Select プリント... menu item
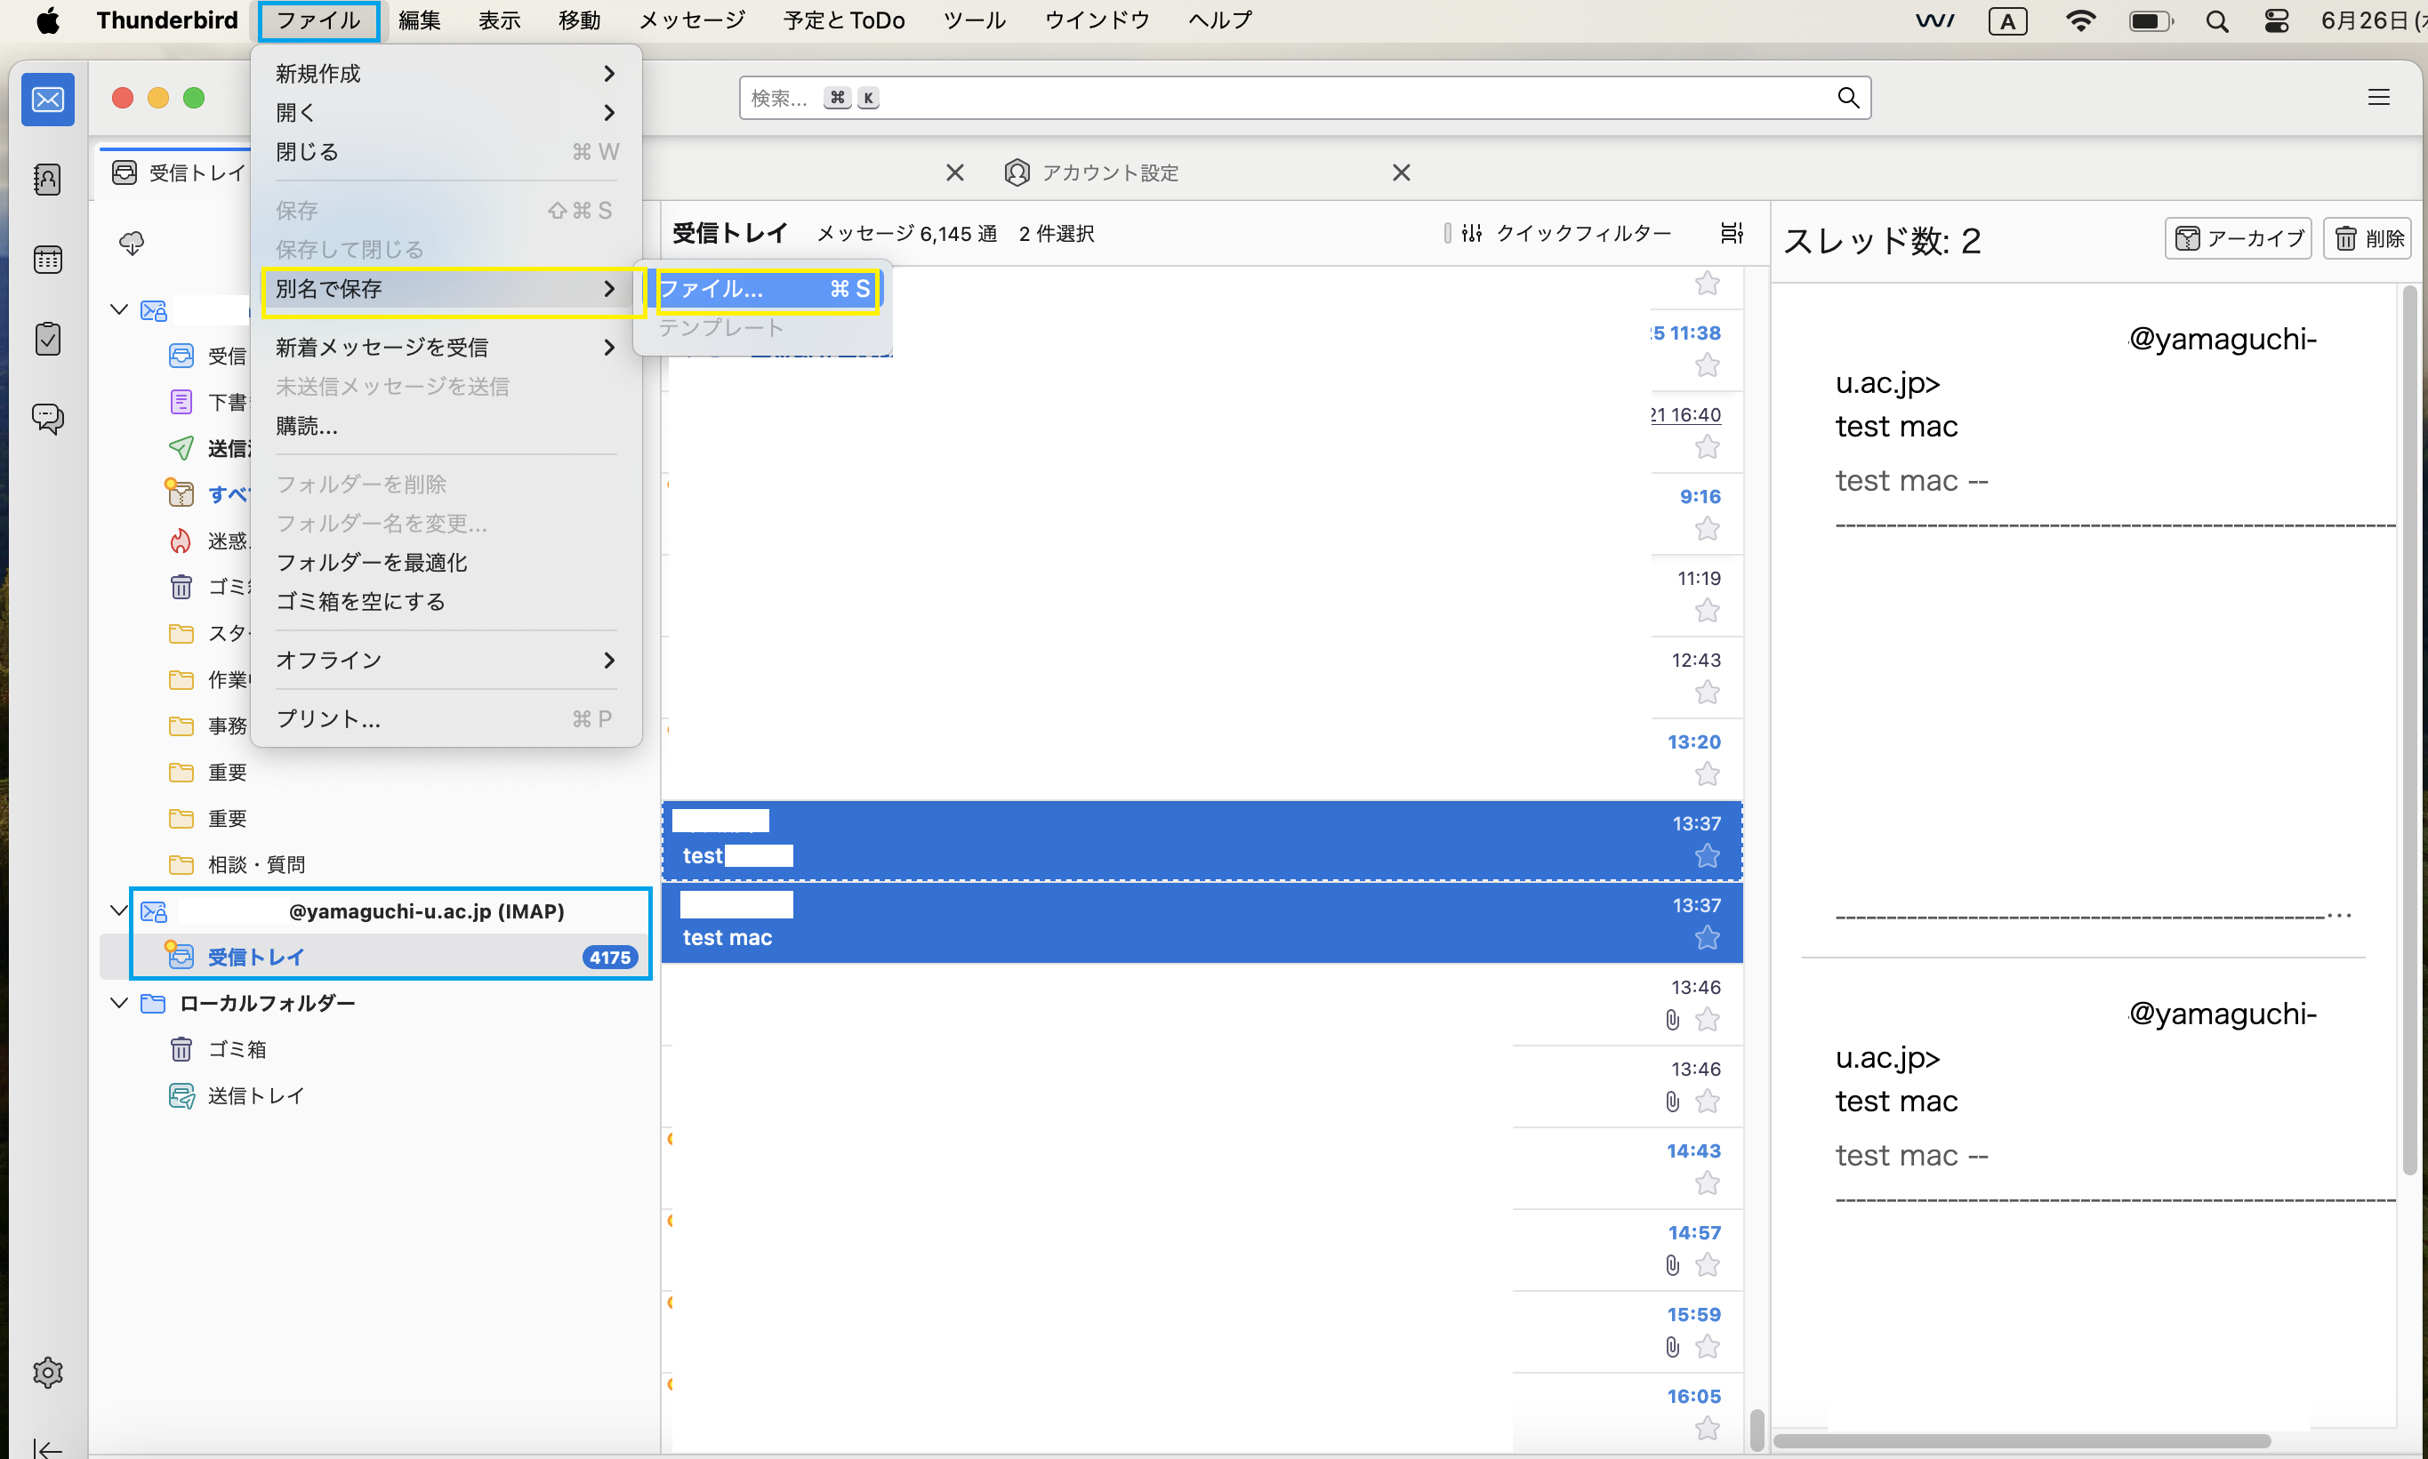This screenshot has width=2428, height=1459. click(x=446, y=718)
